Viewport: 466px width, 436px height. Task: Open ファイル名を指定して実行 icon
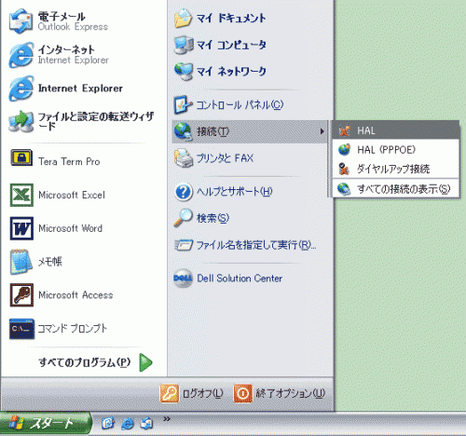tap(184, 245)
